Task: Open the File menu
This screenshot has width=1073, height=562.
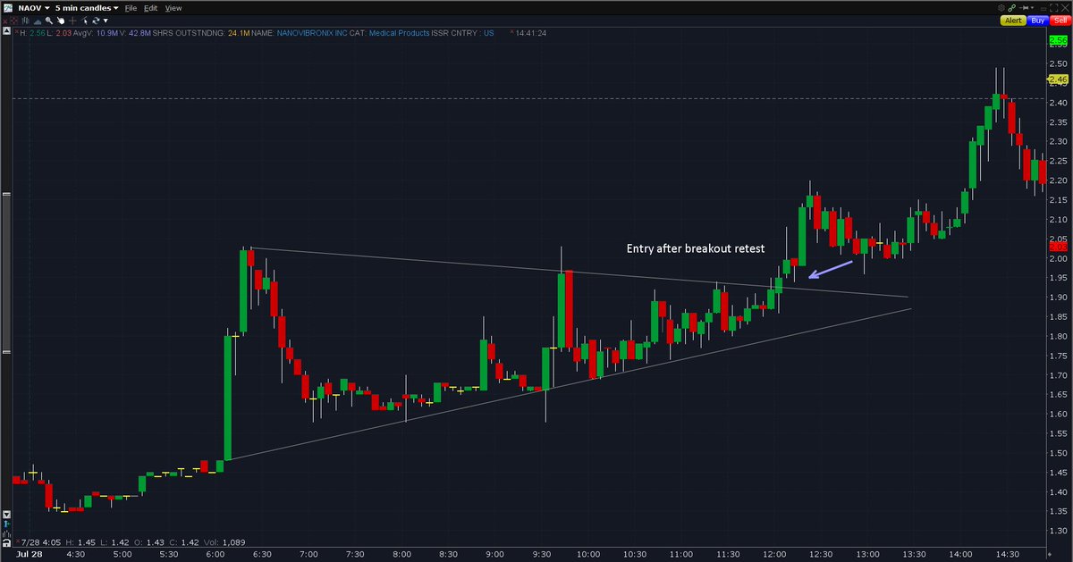Action: tap(131, 8)
